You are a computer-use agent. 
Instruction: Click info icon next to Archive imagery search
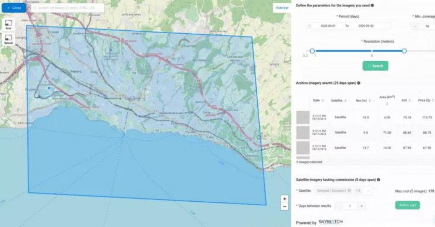pos(359,83)
